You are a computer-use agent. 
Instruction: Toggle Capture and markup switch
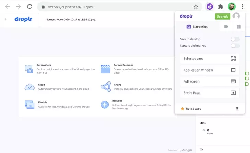click(235, 46)
